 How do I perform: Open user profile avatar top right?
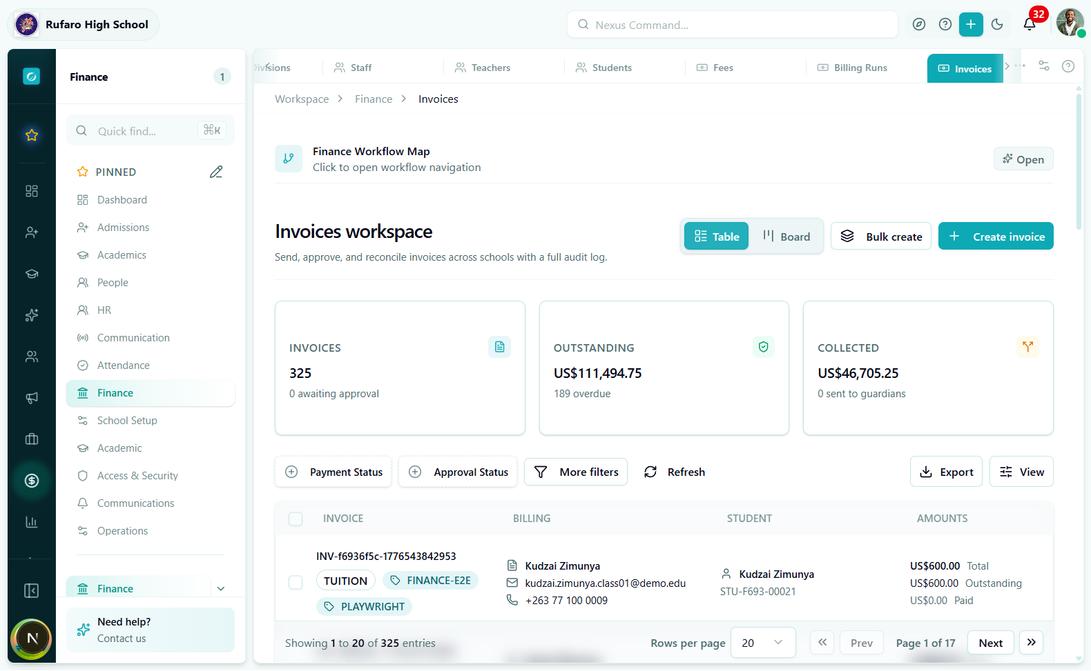pos(1070,23)
